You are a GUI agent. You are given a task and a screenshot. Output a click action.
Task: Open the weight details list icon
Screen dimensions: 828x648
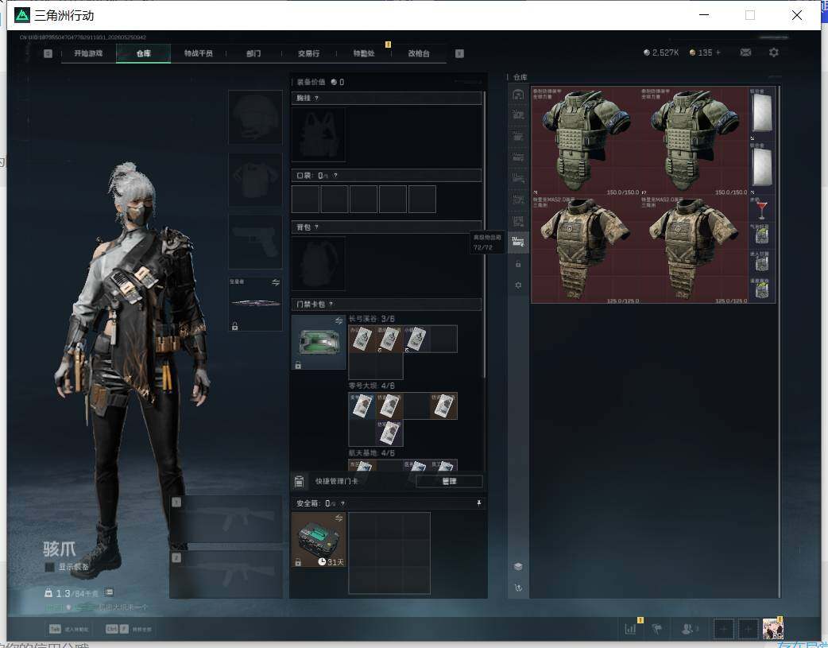pos(109,592)
